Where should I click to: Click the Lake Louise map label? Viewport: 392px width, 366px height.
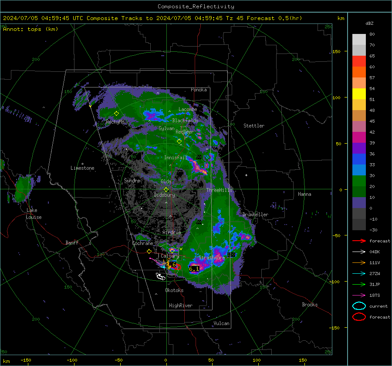click(x=34, y=214)
